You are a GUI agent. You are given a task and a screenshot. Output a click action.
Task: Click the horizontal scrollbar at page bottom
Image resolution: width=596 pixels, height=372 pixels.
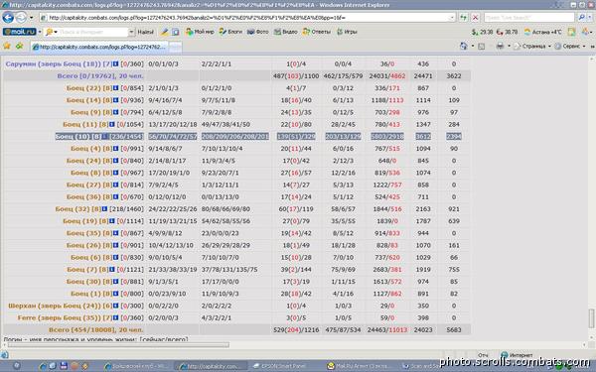tap(118, 344)
